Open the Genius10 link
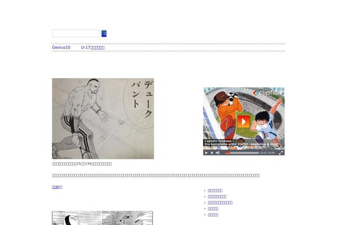 click(x=61, y=47)
